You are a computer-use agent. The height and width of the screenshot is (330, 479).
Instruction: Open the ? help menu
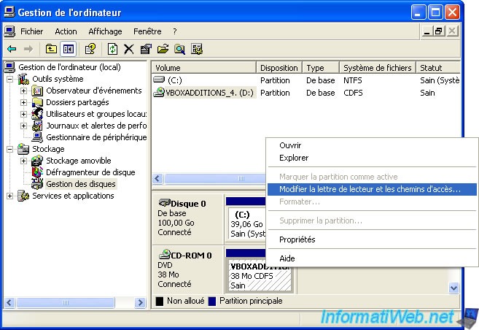point(174,31)
